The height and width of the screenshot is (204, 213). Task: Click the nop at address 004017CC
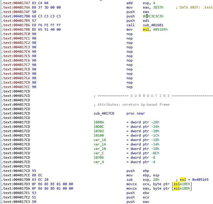point(129,87)
